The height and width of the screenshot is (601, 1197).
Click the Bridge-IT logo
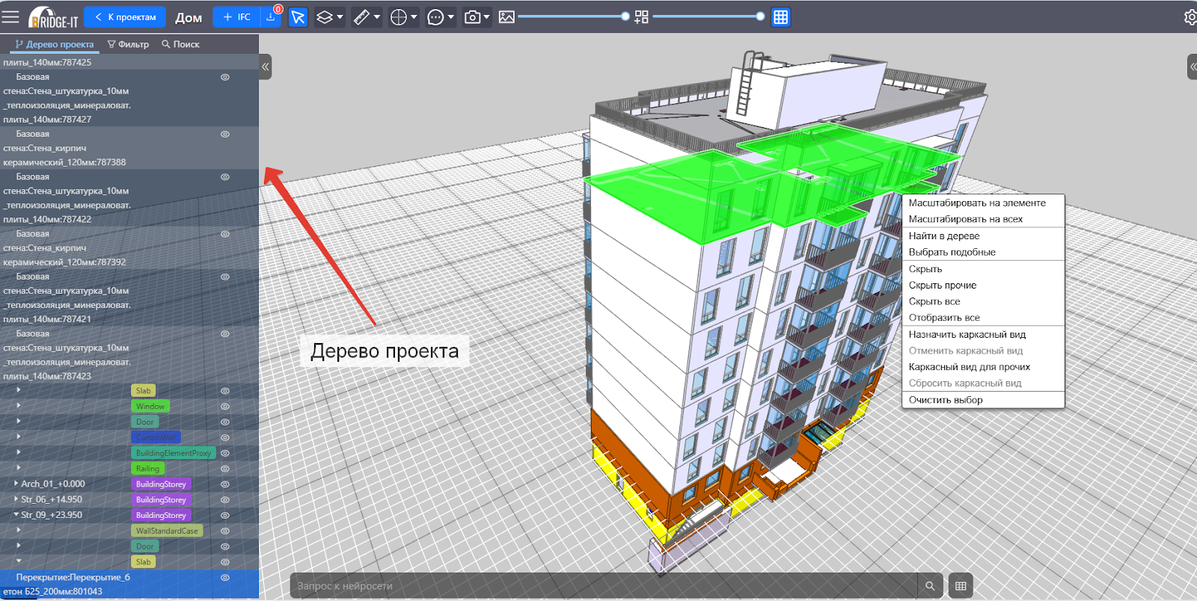pos(53,17)
